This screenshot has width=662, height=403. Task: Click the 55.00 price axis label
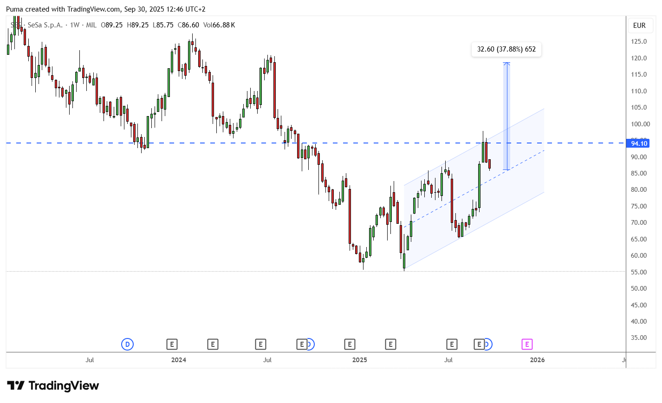pos(639,272)
